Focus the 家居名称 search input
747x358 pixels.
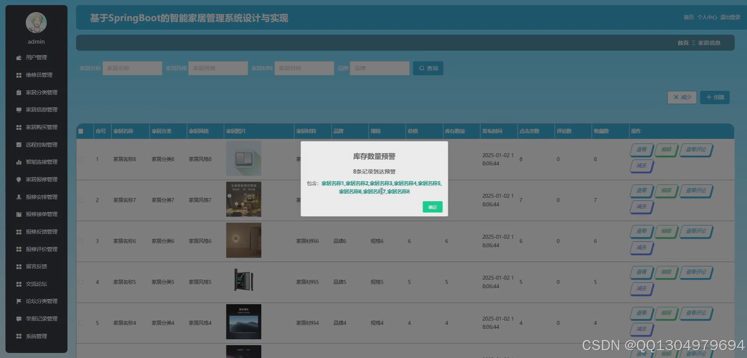click(132, 68)
